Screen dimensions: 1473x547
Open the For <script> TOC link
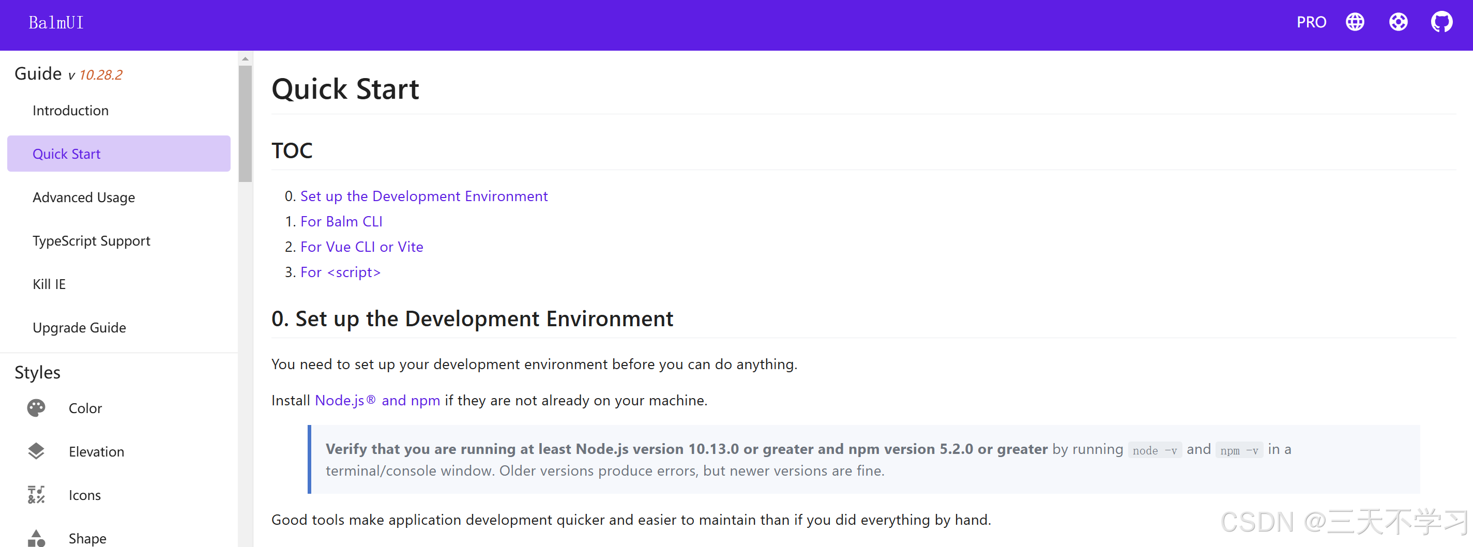tap(340, 272)
